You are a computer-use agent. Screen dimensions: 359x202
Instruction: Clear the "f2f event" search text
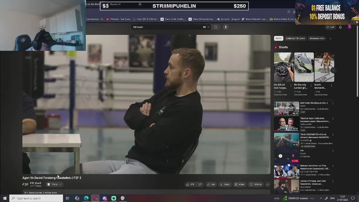click(x=208, y=27)
